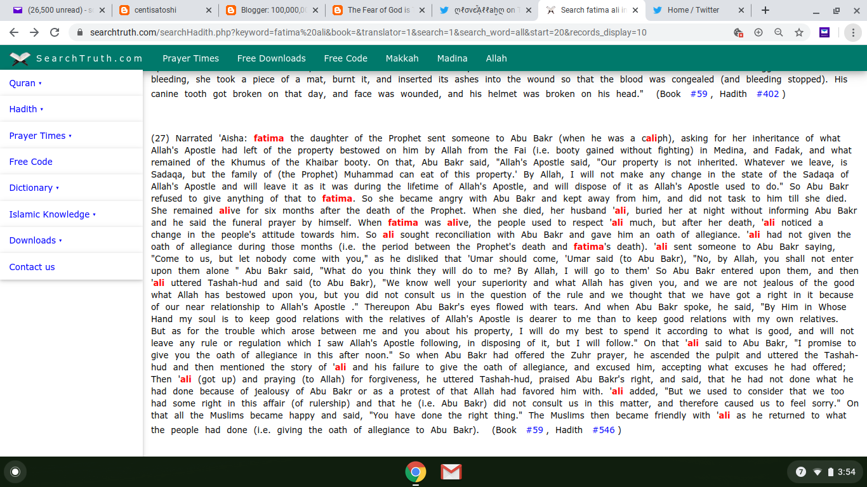The width and height of the screenshot is (867, 487).
Task: Switch to the (26,500 unread) mail tab
Action: click(x=58, y=10)
